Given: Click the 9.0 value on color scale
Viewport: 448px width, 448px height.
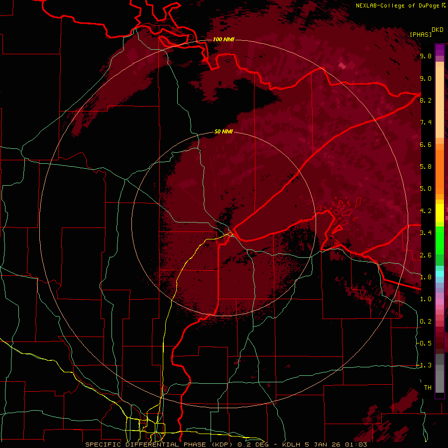Looking at the screenshot, I should [x=426, y=78].
